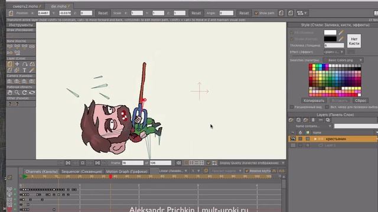The width and height of the screenshot is (378, 212).
Task: Select the Zoom Workspace magnifier tool
Action: (x=17, y=92)
